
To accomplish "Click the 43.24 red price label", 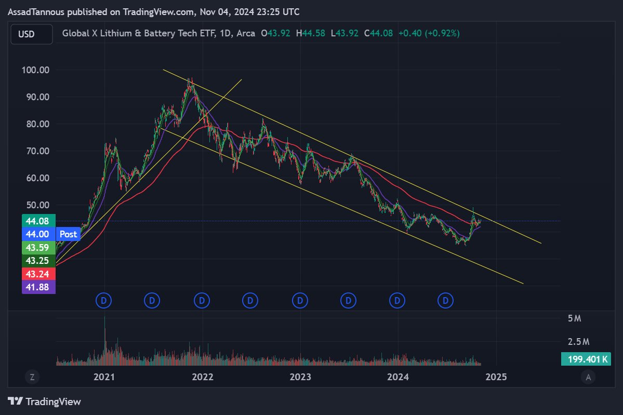I will tap(38, 274).
